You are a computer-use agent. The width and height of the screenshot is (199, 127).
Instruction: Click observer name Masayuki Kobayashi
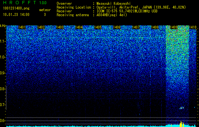[x=114, y=3]
